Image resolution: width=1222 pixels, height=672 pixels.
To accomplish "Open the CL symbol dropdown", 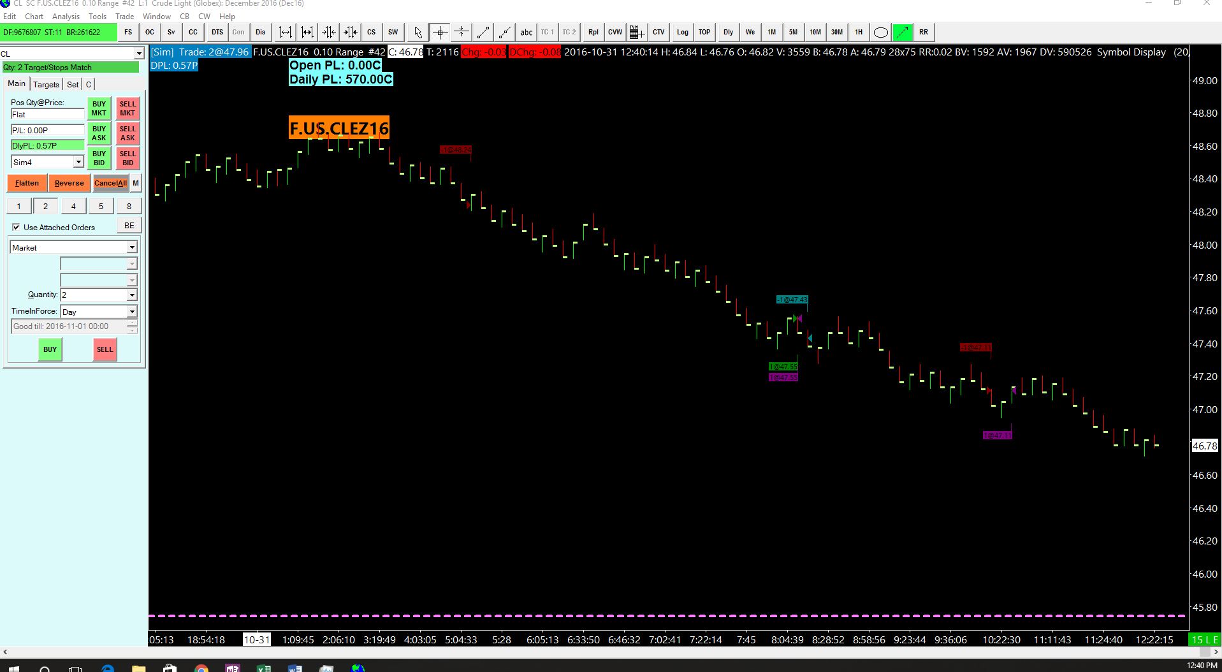I will [139, 54].
